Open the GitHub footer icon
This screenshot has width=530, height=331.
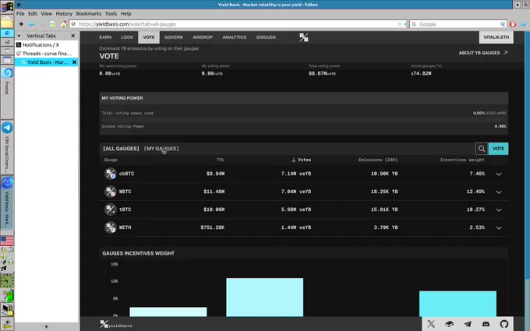click(x=504, y=324)
